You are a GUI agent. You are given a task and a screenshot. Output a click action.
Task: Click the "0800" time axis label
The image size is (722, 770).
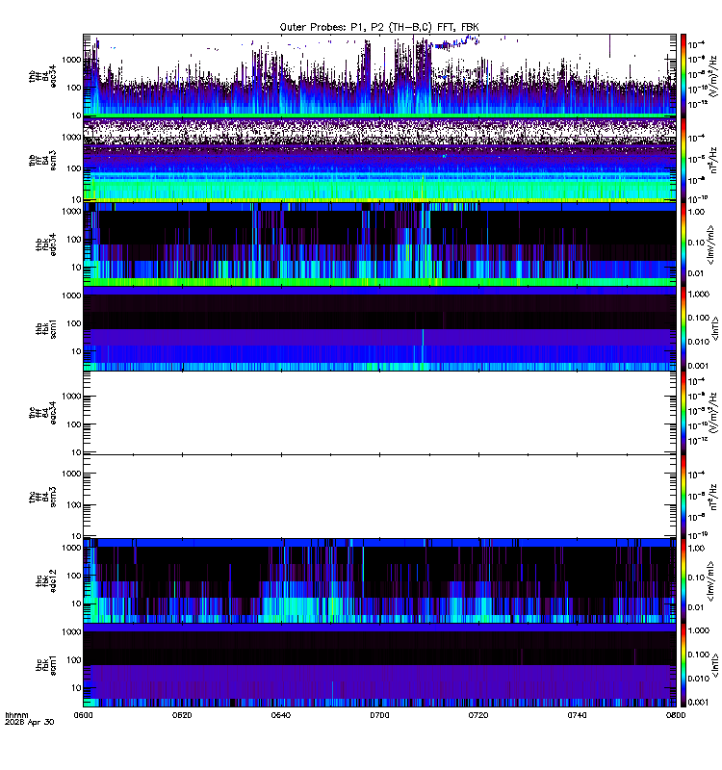676,715
